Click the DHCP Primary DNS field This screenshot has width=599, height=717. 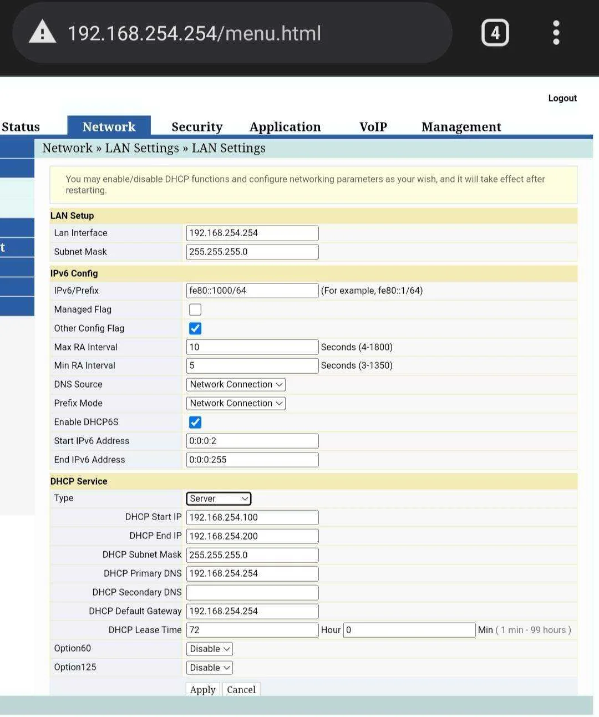(252, 573)
